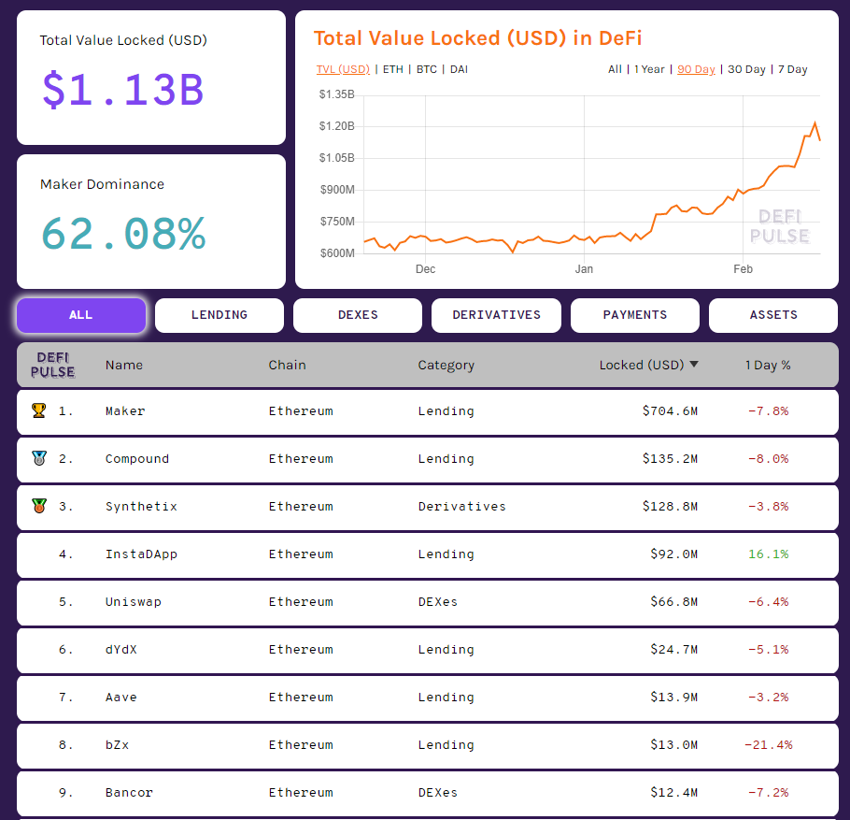The height and width of the screenshot is (820, 850).
Task: Click the DeFi Pulse logo in table header
Action: click(53, 365)
